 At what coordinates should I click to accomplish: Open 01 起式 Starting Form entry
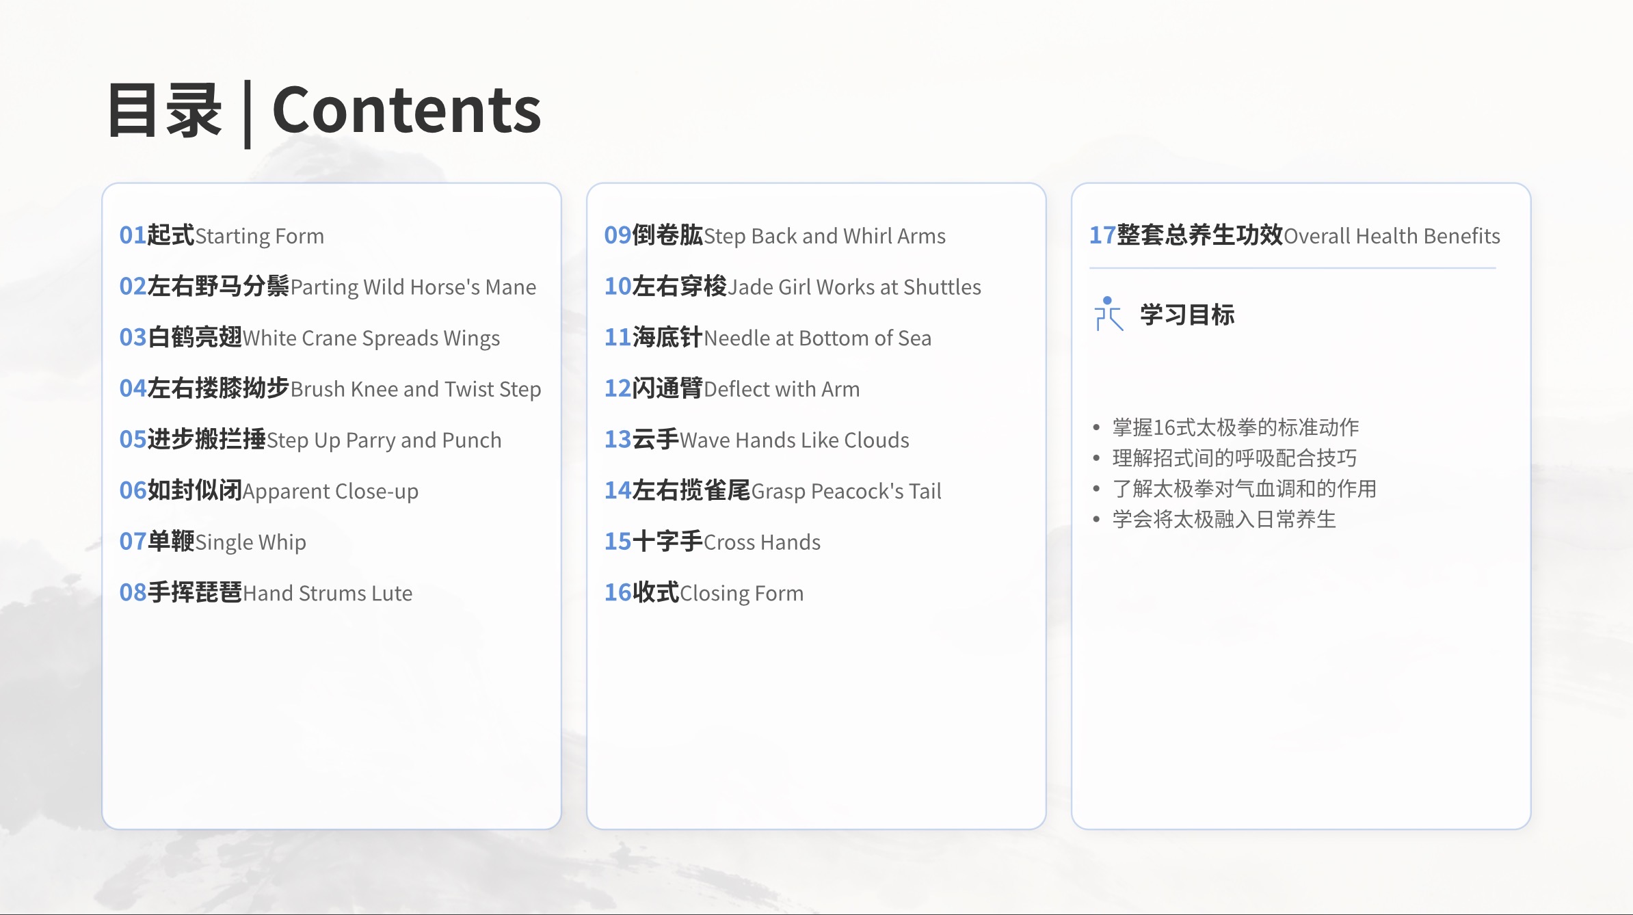point(222,236)
